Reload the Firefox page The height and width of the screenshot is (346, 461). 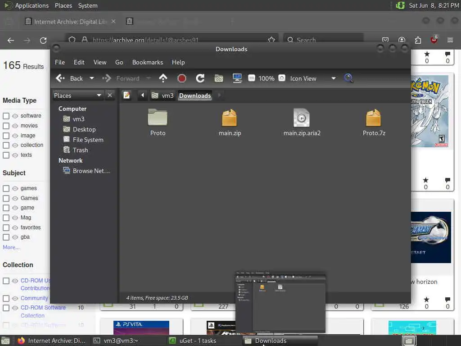pos(43,40)
